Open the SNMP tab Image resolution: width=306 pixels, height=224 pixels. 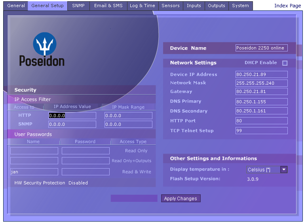[78, 6]
